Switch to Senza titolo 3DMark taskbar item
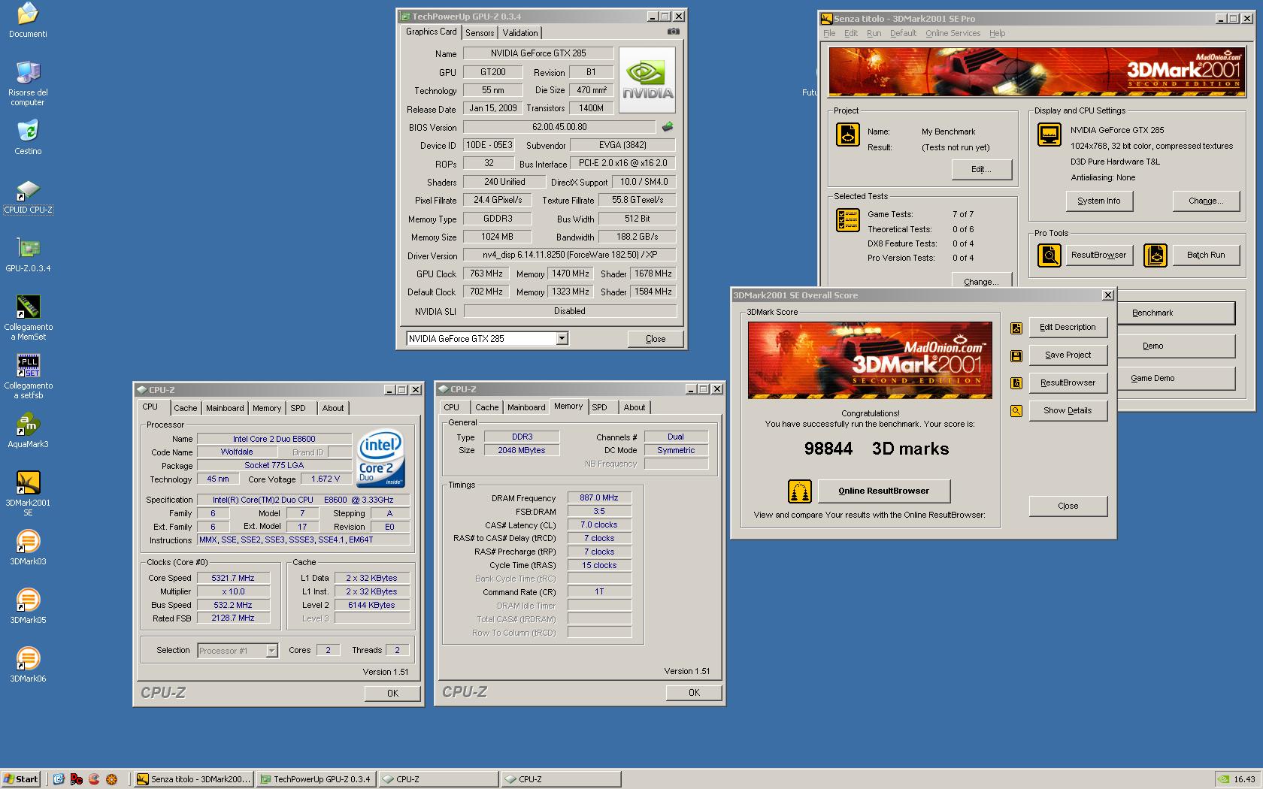This screenshot has width=1263, height=789. tap(193, 779)
